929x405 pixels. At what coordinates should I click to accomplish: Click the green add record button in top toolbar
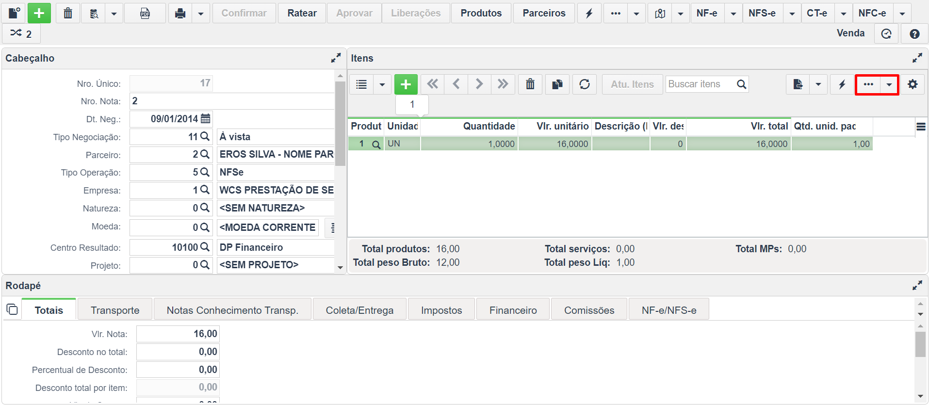(39, 13)
